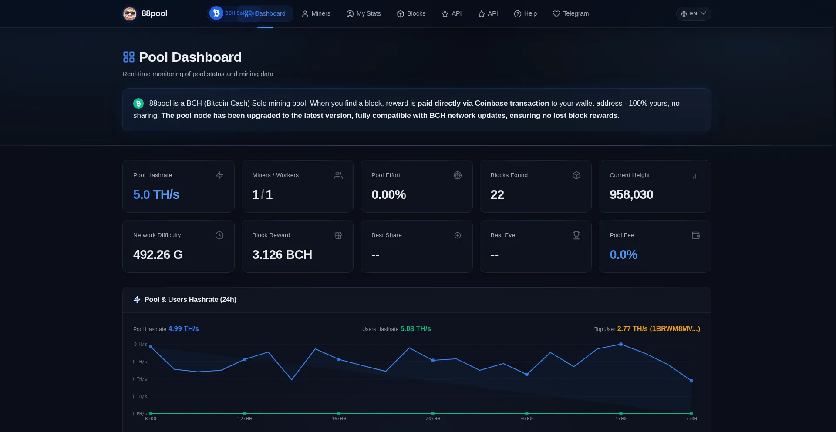Click the globe icon in language selector

(x=684, y=14)
